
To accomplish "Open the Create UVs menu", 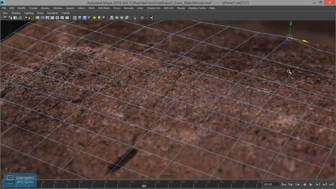I will coord(153,8).
